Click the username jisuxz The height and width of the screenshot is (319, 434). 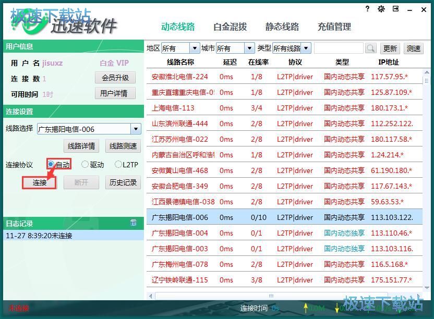[x=52, y=63]
